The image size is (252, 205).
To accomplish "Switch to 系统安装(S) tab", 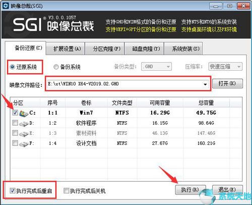I will click(x=183, y=48).
